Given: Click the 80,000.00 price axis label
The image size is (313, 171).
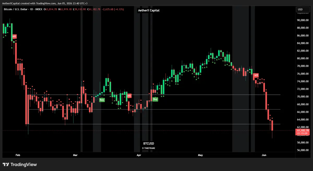Looking at the screenshot, I should (303, 58).
